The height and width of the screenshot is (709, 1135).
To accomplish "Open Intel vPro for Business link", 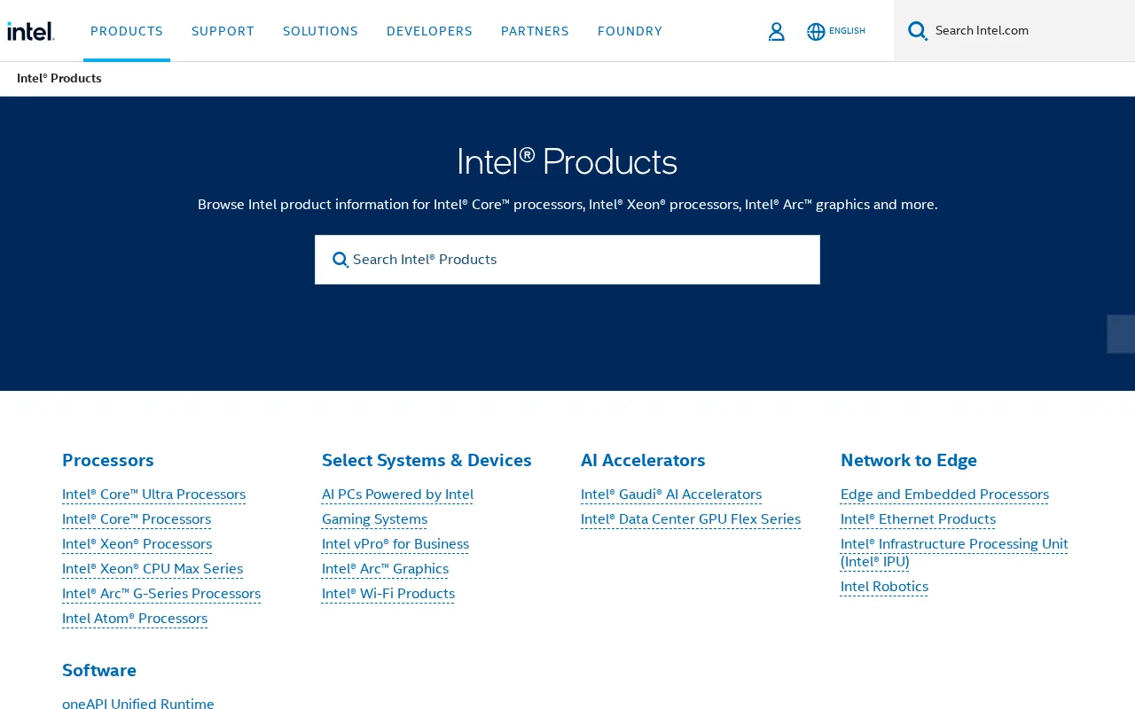I will (395, 544).
